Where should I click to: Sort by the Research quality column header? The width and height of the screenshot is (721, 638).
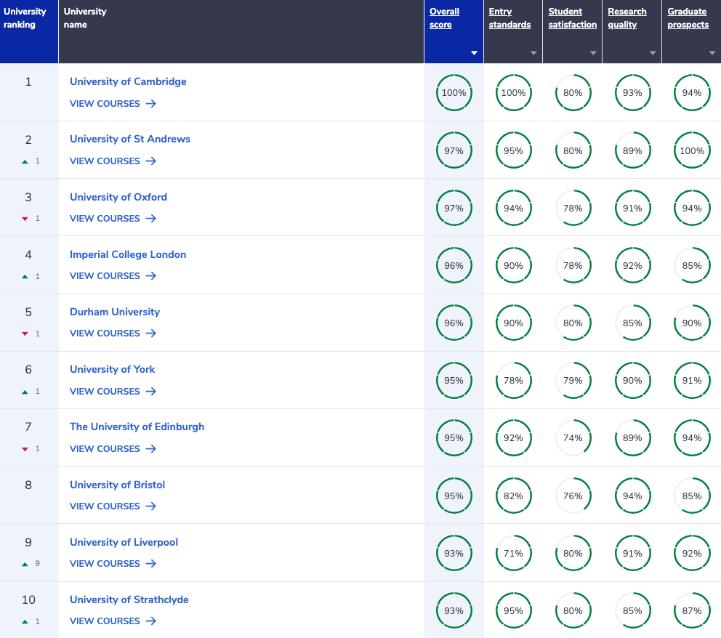626,18
